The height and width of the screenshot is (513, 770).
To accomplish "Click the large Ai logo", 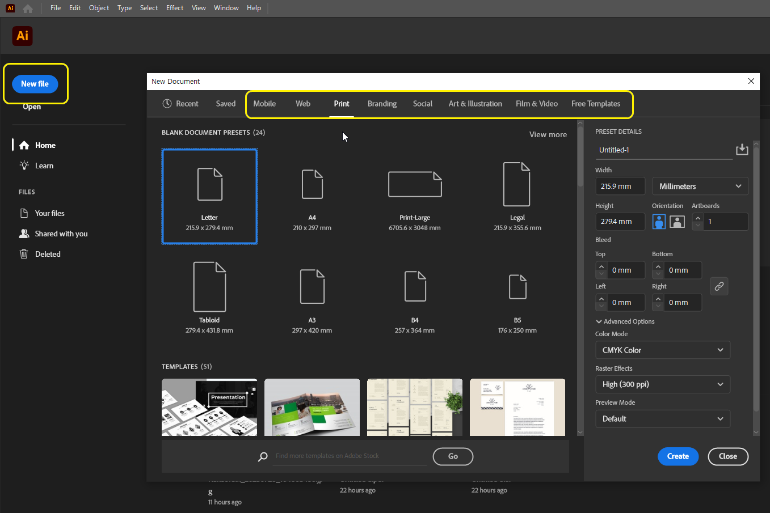I will [22, 36].
